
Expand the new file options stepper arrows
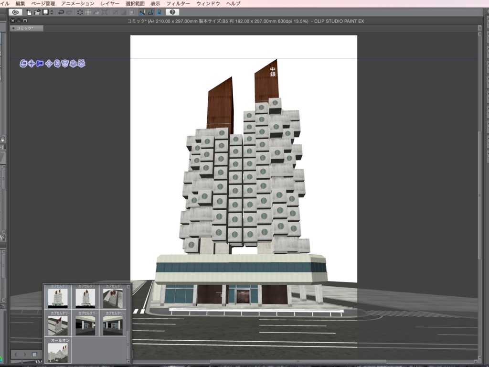[52, 12]
